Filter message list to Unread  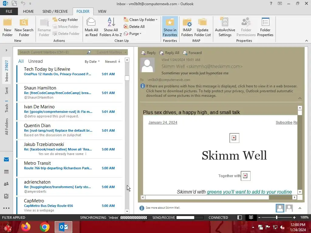pyautogui.click(x=35, y=61)
